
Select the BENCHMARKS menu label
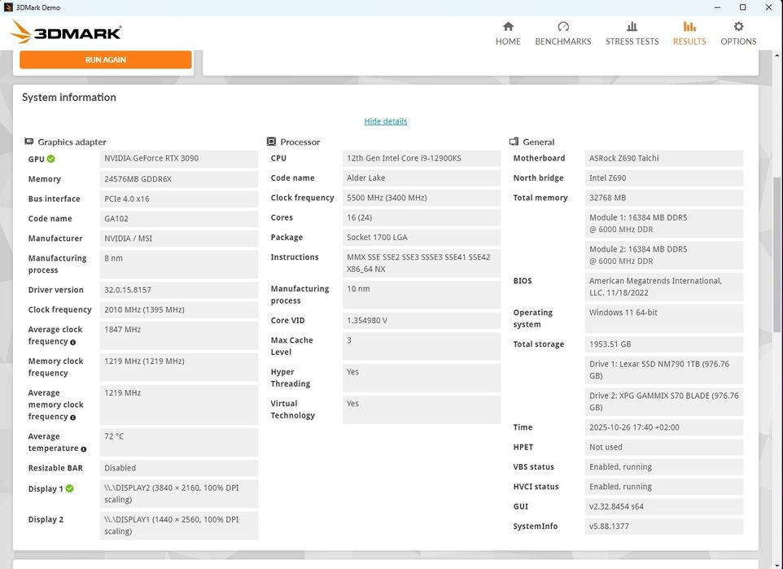pyautogui.click(x=562, y=42)
